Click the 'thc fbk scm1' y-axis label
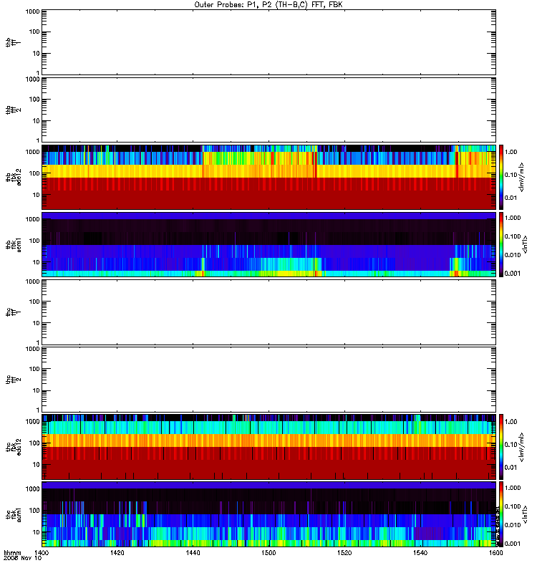The width and height of the screenshot is (537, 573). pyautogui.click(x=14, y=514)
